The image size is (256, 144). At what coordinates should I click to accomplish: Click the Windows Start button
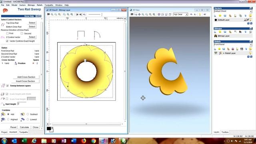click(4, 140)
